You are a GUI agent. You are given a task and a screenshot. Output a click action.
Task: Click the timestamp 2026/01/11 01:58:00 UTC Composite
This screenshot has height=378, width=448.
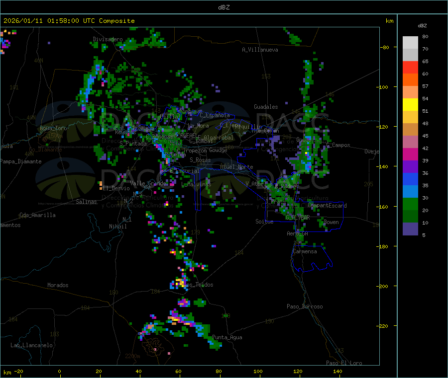click(69, 21)
